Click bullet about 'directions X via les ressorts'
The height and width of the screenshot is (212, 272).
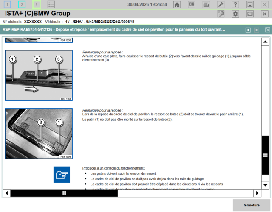pyautogui.click(x=156, y=184)
